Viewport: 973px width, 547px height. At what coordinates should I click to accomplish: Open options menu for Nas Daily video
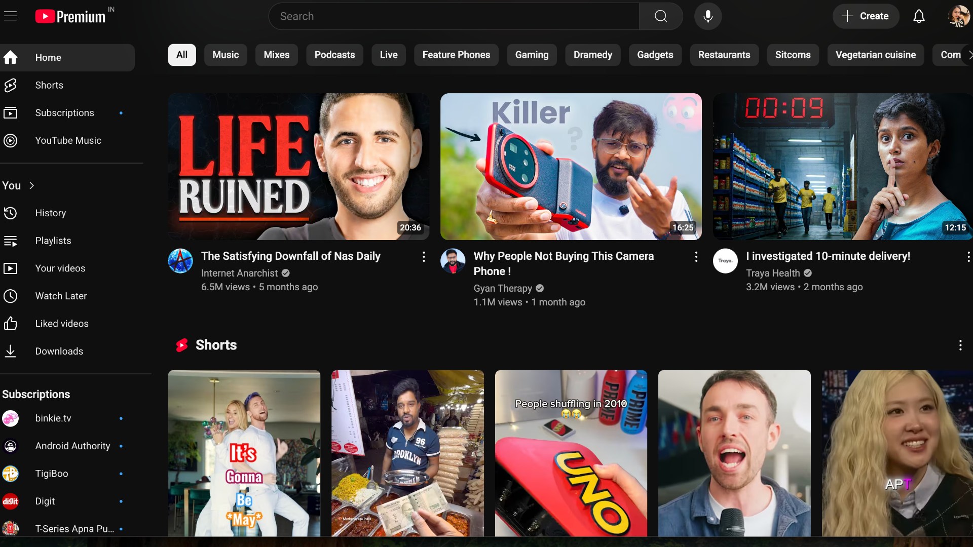pos(424,257)
